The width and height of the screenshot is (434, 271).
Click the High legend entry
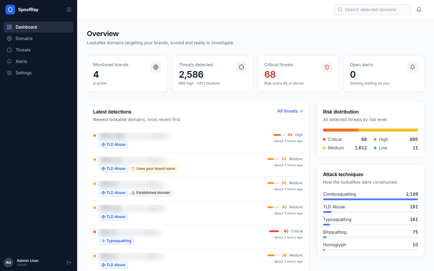click(396, 139)
